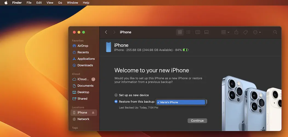Viewport: 288px width, 137px height.
Task: Open the Finder search magnifier
Action: pos(275,32)
